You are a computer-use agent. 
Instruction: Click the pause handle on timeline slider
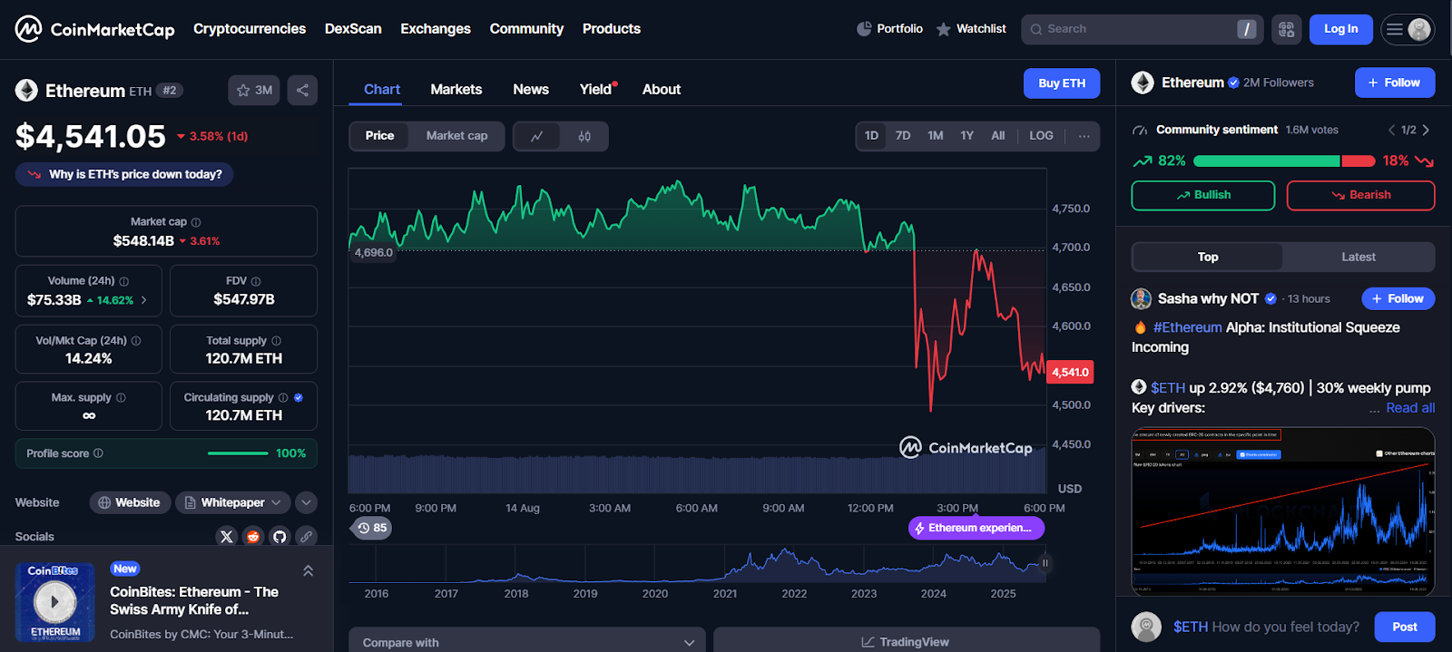(1045, 563)
